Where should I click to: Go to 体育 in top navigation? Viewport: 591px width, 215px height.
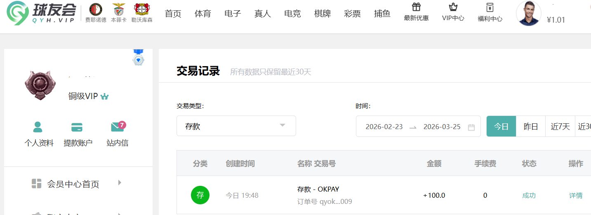click(x=202, y=14)
